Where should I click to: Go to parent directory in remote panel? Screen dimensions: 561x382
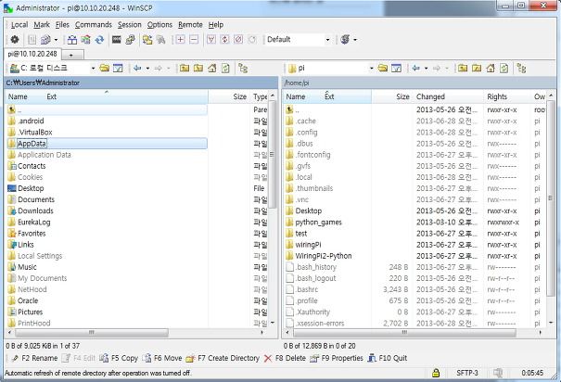[463, 68]
